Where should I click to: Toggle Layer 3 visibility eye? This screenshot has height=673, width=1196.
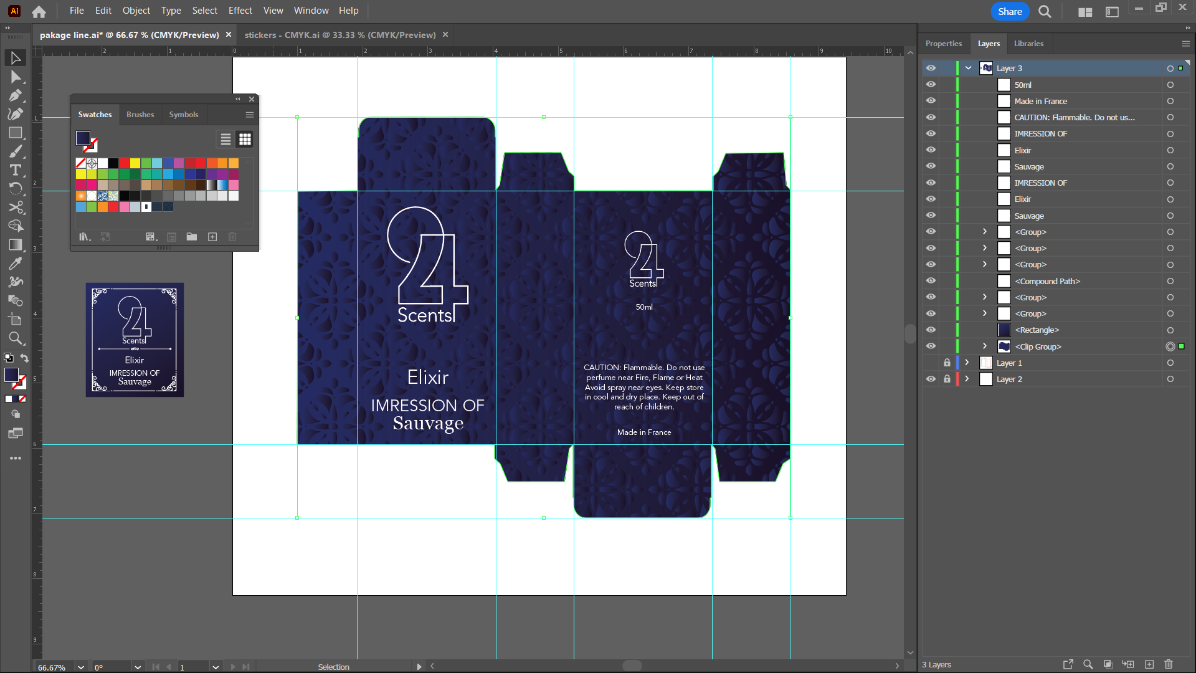click(x=931, y=68)
